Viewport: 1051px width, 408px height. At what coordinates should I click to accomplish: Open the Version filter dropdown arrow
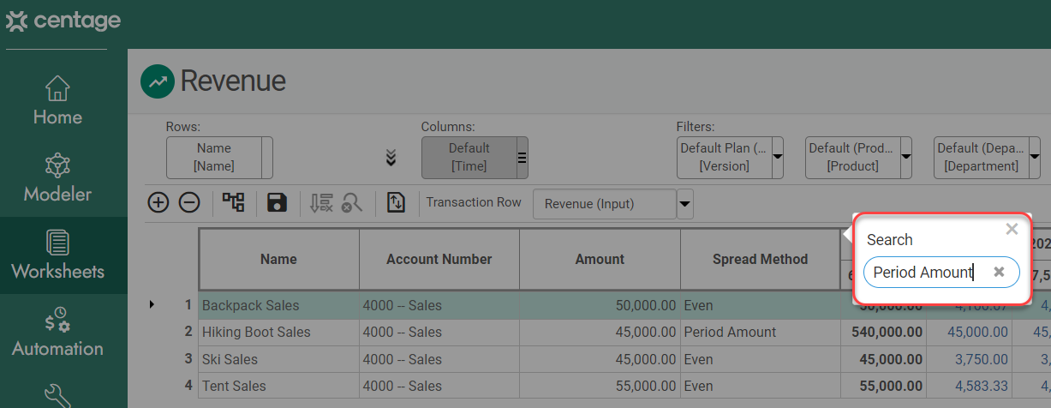778,158
